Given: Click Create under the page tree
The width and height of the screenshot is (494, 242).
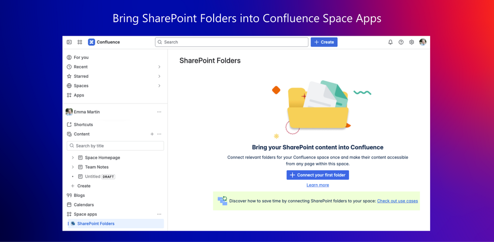Looking at the screenshot, I should point(81,186).
